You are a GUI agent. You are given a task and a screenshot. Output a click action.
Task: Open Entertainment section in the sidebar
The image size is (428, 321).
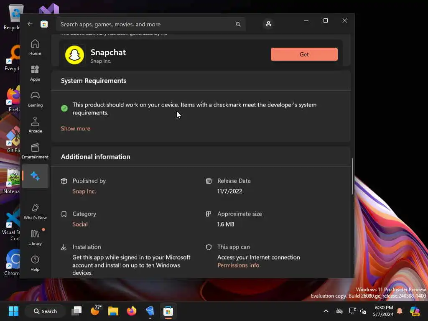[35, 151]
